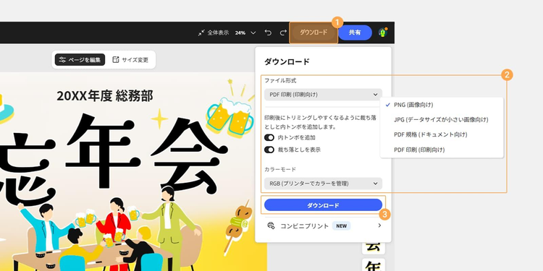The width and height of the screenshot is (543, 271).
Task: Expand コンビニプリント with right chevron
Action: [x=379, y=225]
